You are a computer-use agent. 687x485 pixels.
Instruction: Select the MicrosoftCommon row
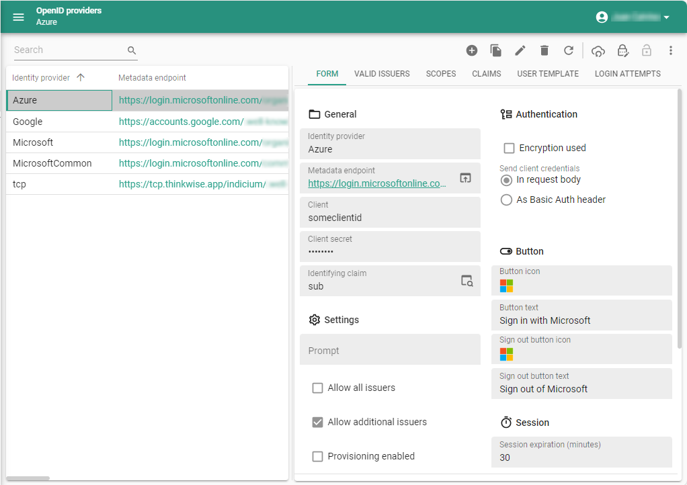147,163
